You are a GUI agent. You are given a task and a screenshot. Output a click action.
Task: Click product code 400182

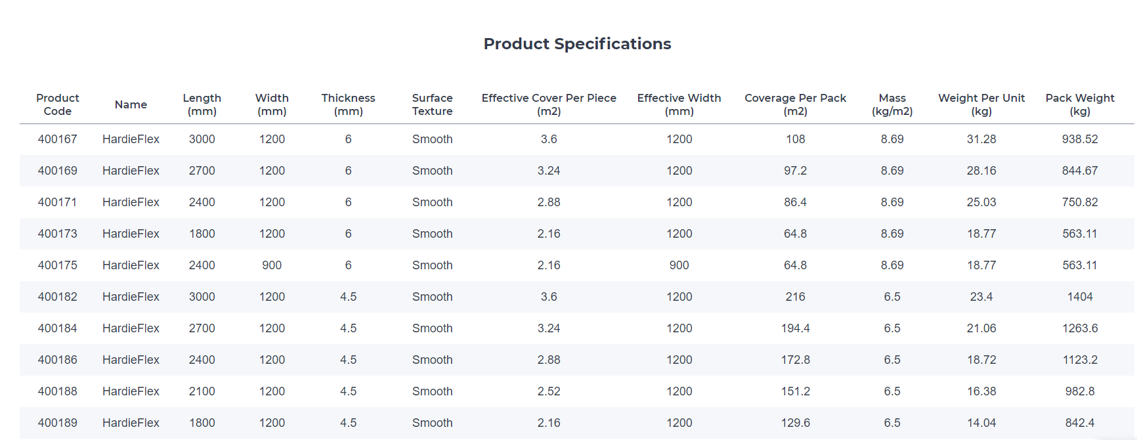click(x=58, y=297)
